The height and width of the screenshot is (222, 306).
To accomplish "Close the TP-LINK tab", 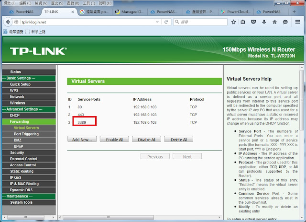I will tap(72, 12).
